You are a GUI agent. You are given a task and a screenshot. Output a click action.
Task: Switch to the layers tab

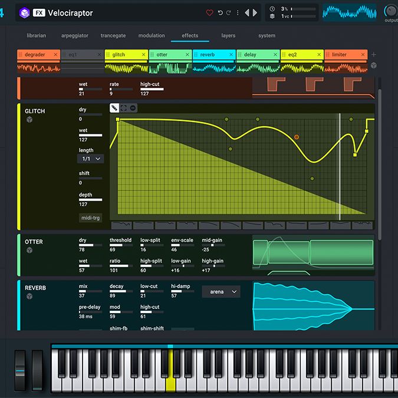pos(228,35)
